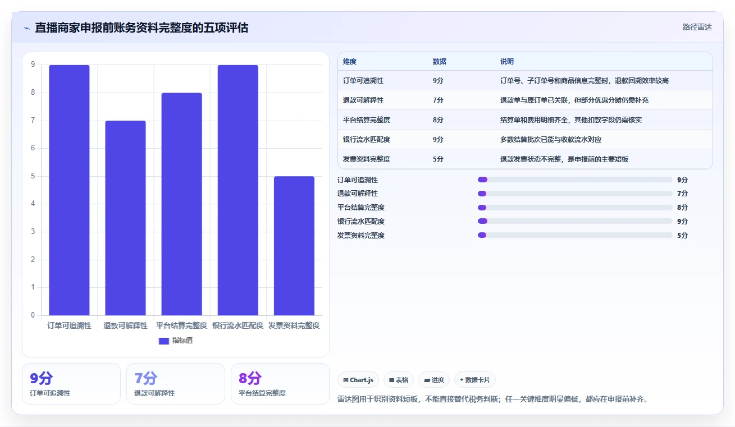
Task: Click the 退款可解释性 bar in chart
Action: [x=125, y=218]
